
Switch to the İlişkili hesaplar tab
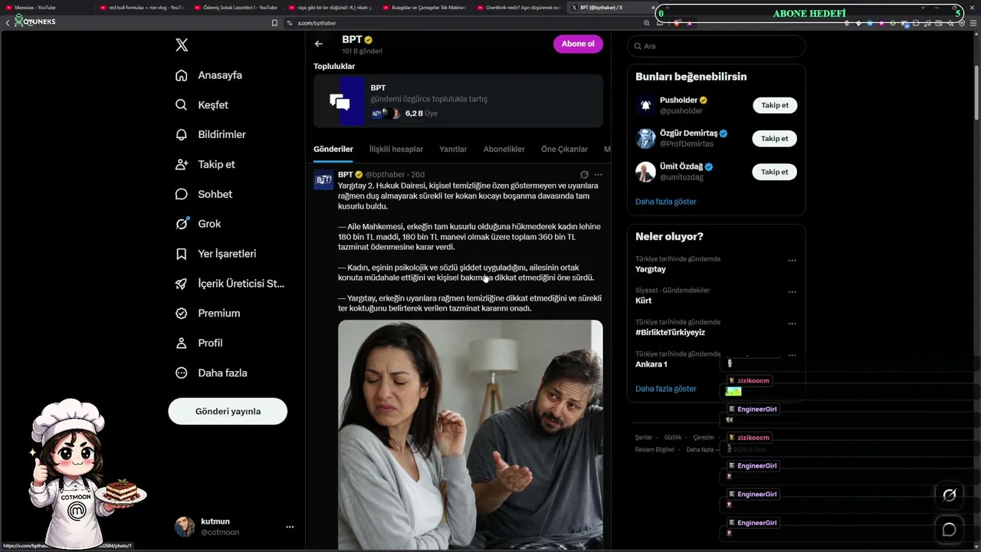396,149
